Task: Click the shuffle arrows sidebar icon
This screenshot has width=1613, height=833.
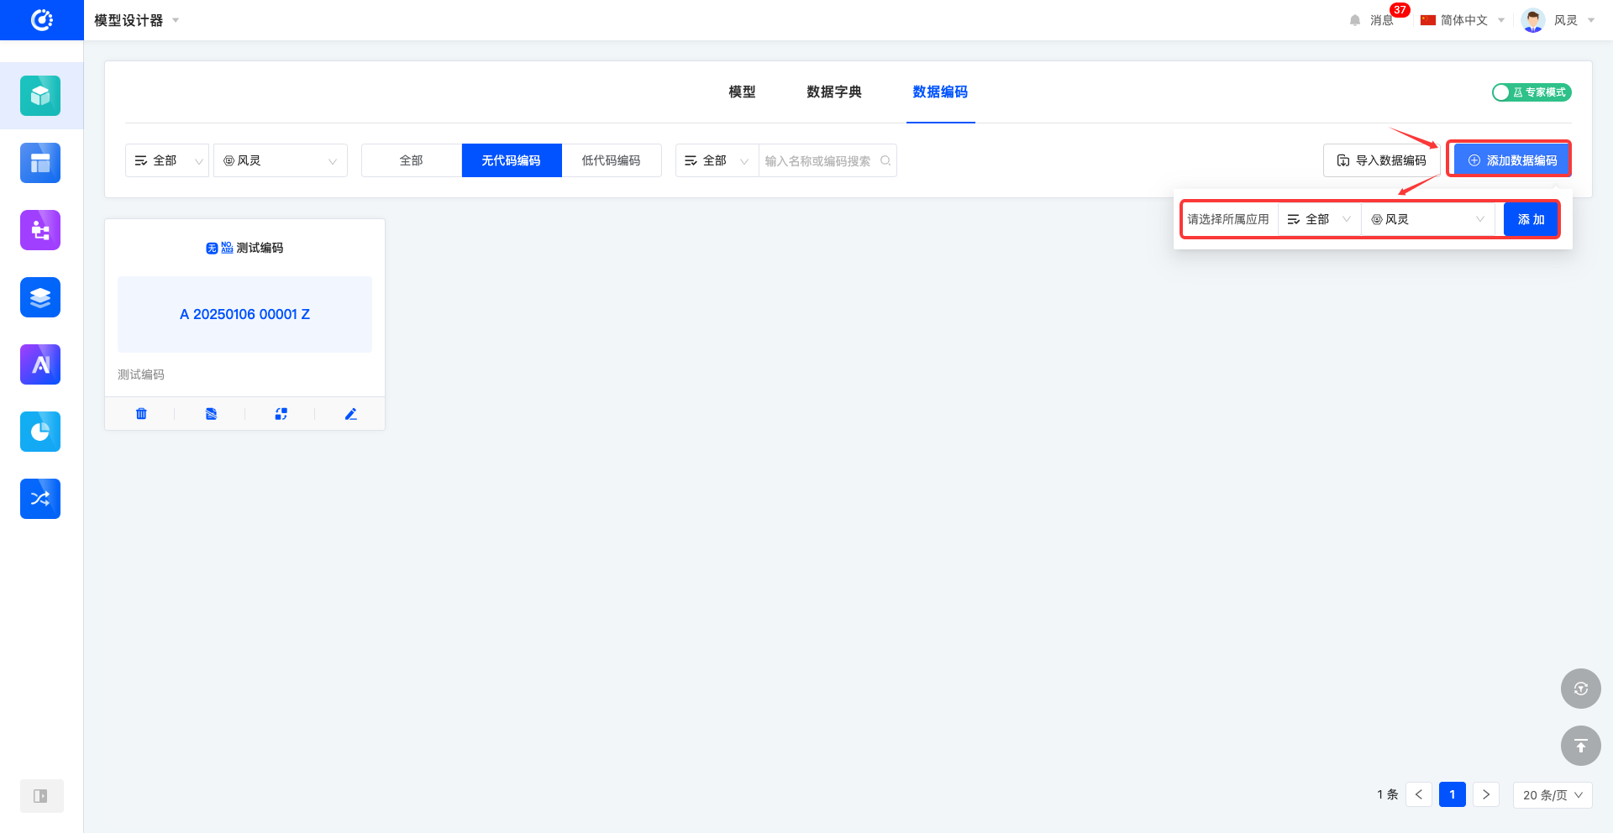Action: coord(40,499)
